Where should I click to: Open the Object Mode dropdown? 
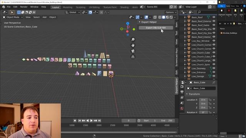click(x=13, y=17)
